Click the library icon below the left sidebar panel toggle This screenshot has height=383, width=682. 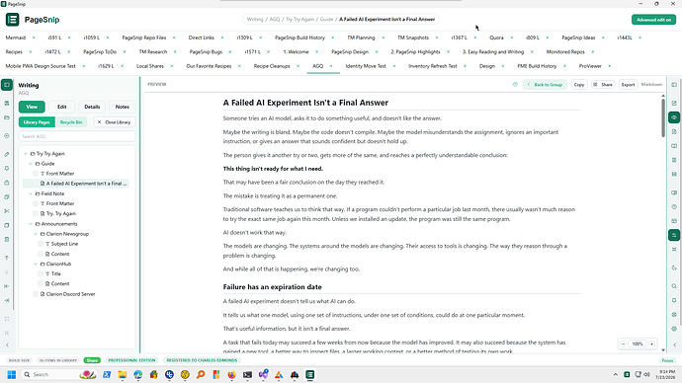pyautogui.click(x=7, y=104)
